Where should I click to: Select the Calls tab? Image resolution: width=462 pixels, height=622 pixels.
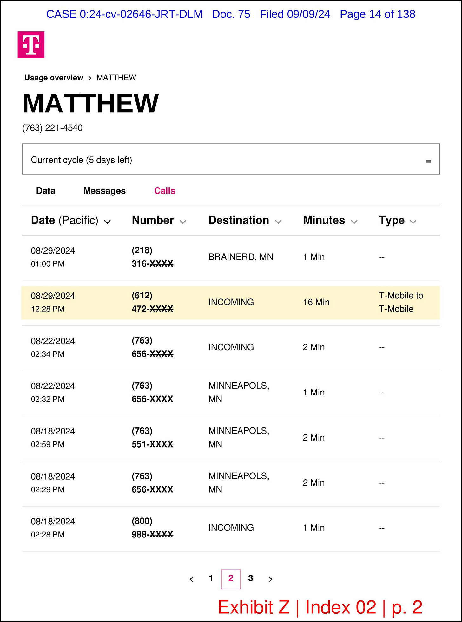pos(165,191)
